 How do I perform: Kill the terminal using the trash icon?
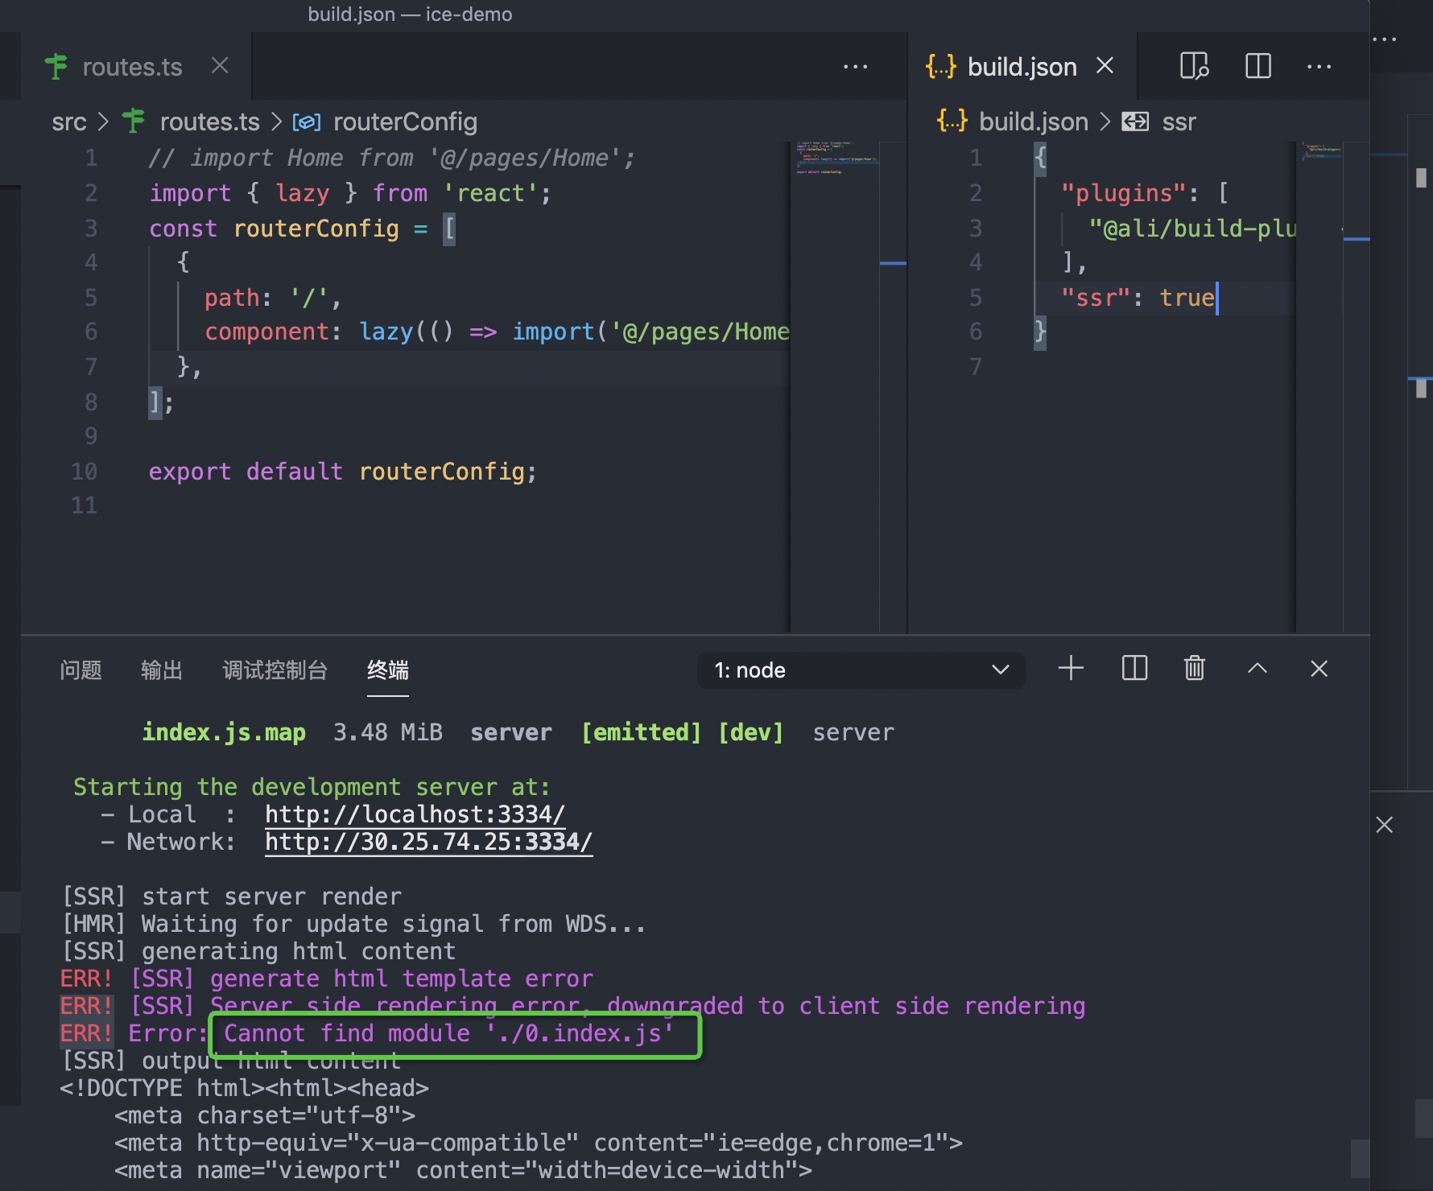pos(1195,668)
